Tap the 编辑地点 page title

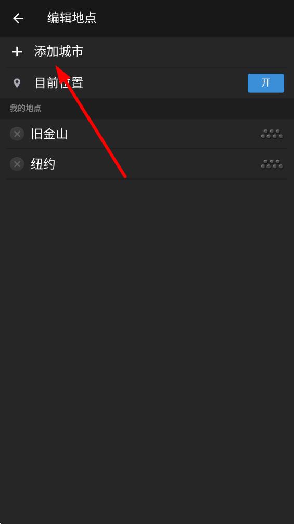point(72,18)
